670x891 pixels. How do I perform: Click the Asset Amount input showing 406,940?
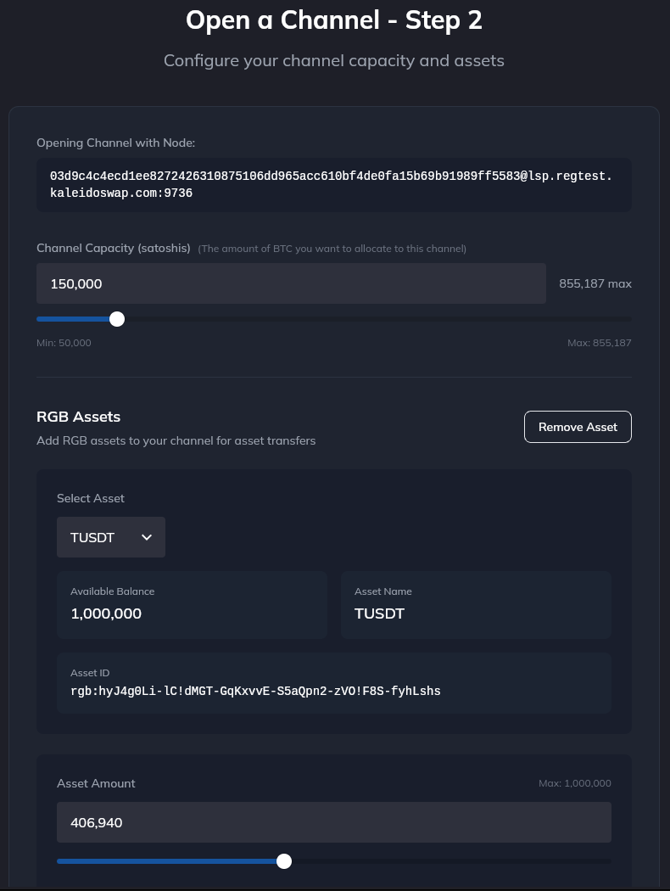pos(333,821)
